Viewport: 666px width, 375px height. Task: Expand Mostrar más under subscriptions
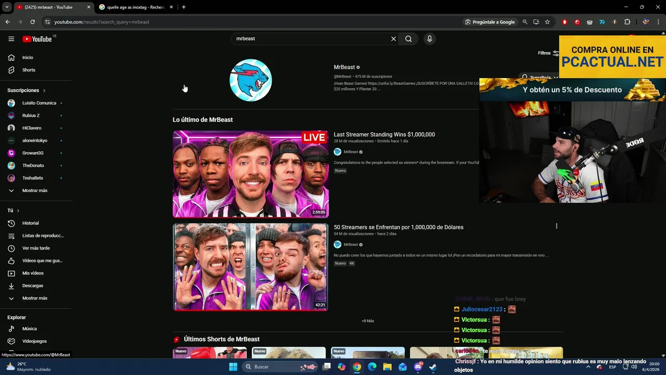pos(35,191)
